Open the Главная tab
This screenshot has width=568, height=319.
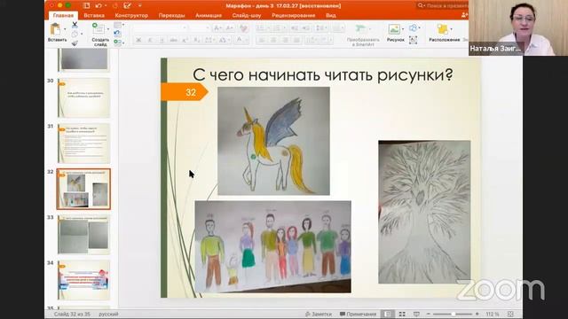(x=63, y=16)
